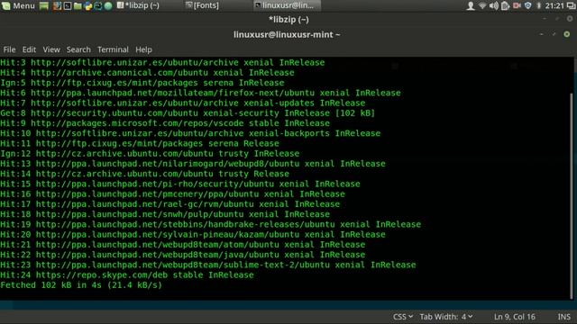Maximize the linuxusr@linuxusr-mint terminal window

[x=554, y=34]
